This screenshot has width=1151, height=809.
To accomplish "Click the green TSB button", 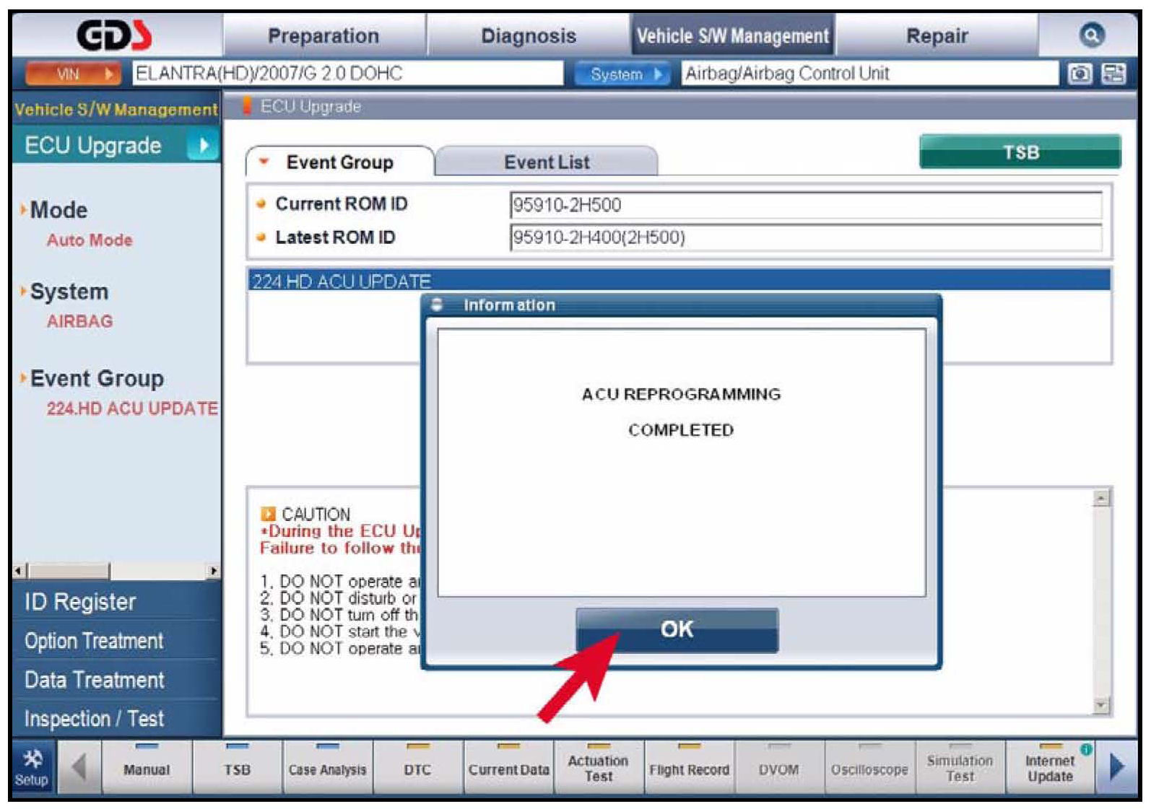I will tap(1020, 152).
